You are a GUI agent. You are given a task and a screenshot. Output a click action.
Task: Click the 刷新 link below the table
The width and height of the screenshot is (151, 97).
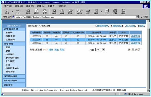point(62,50)
